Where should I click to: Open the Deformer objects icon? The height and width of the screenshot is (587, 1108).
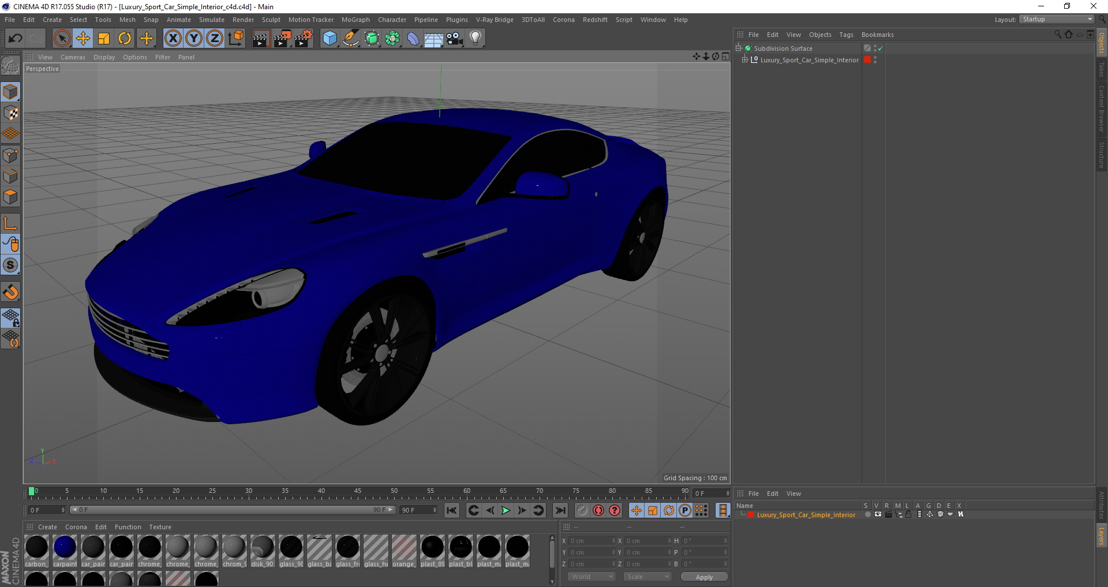click(413, 39)
